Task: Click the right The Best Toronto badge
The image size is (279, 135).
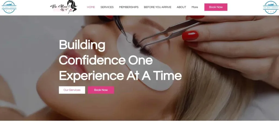Action: coord(271,7)
